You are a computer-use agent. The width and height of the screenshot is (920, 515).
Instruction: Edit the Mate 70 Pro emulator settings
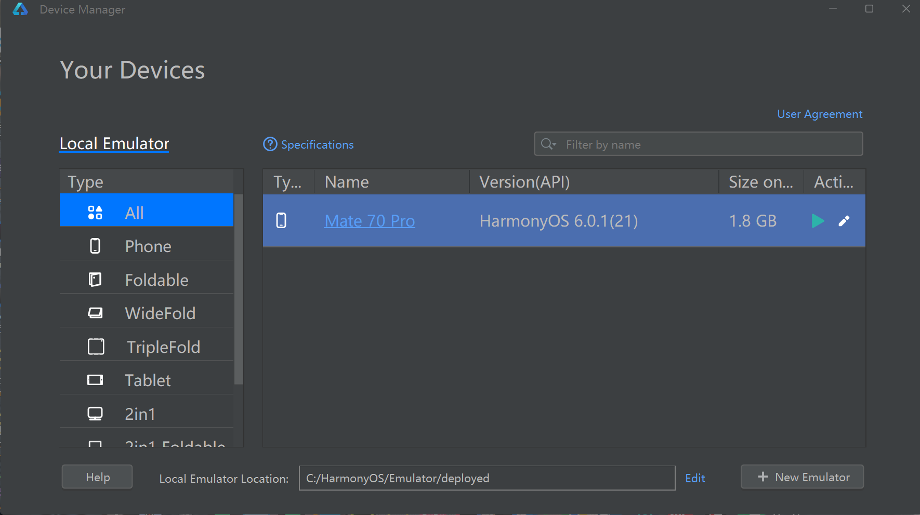click(844, 221)
